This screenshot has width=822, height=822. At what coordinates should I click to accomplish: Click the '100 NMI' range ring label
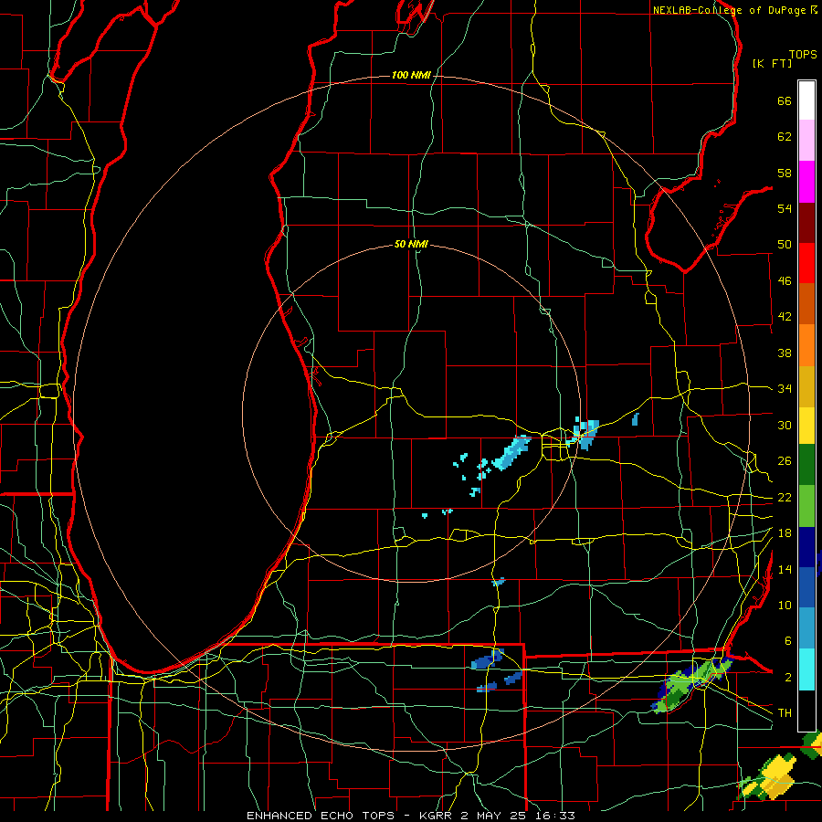tap(411, 76)
